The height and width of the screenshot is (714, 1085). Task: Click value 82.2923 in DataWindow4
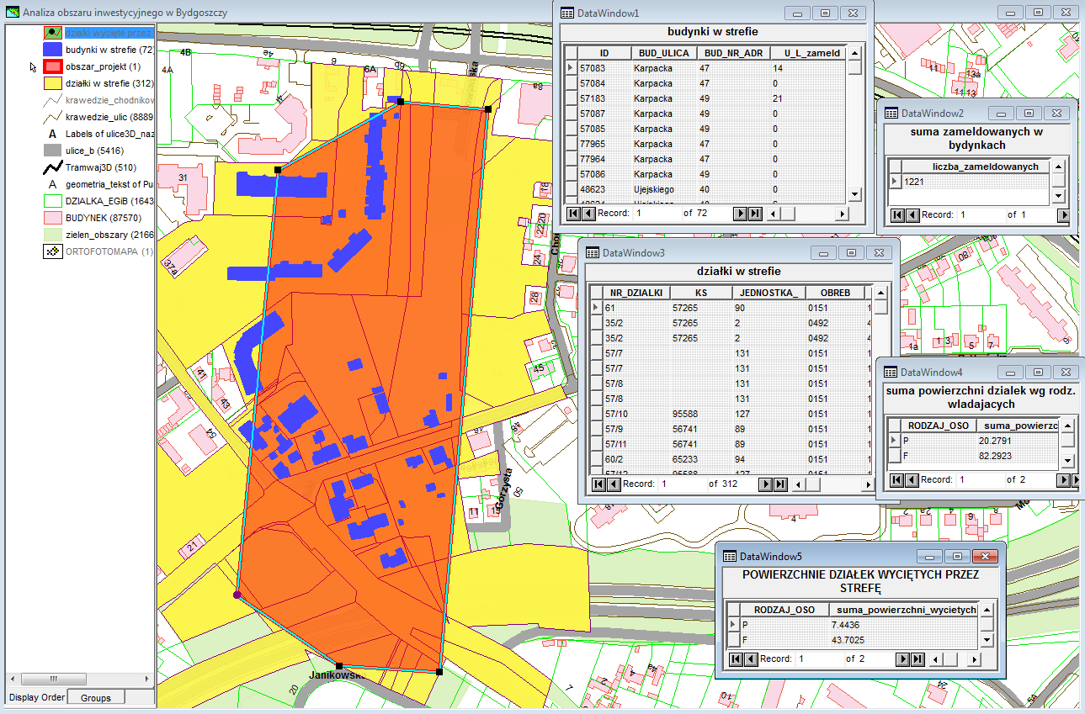(1016, 456)
